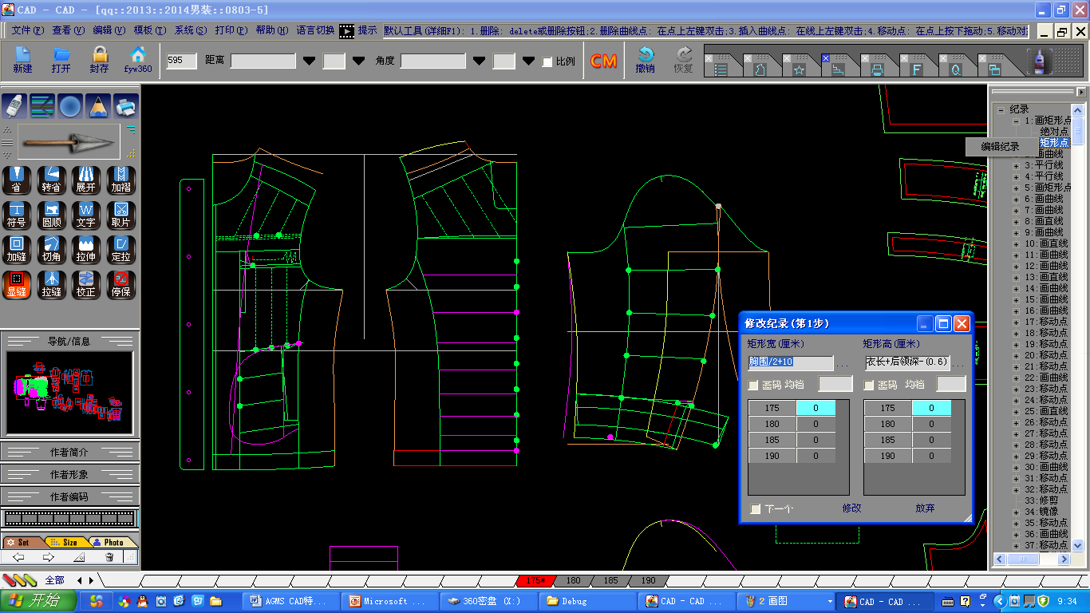This screenshot has width=1090, height=613.
Task: Expand tree item 17: 移动点
Action: point(1016,322)
